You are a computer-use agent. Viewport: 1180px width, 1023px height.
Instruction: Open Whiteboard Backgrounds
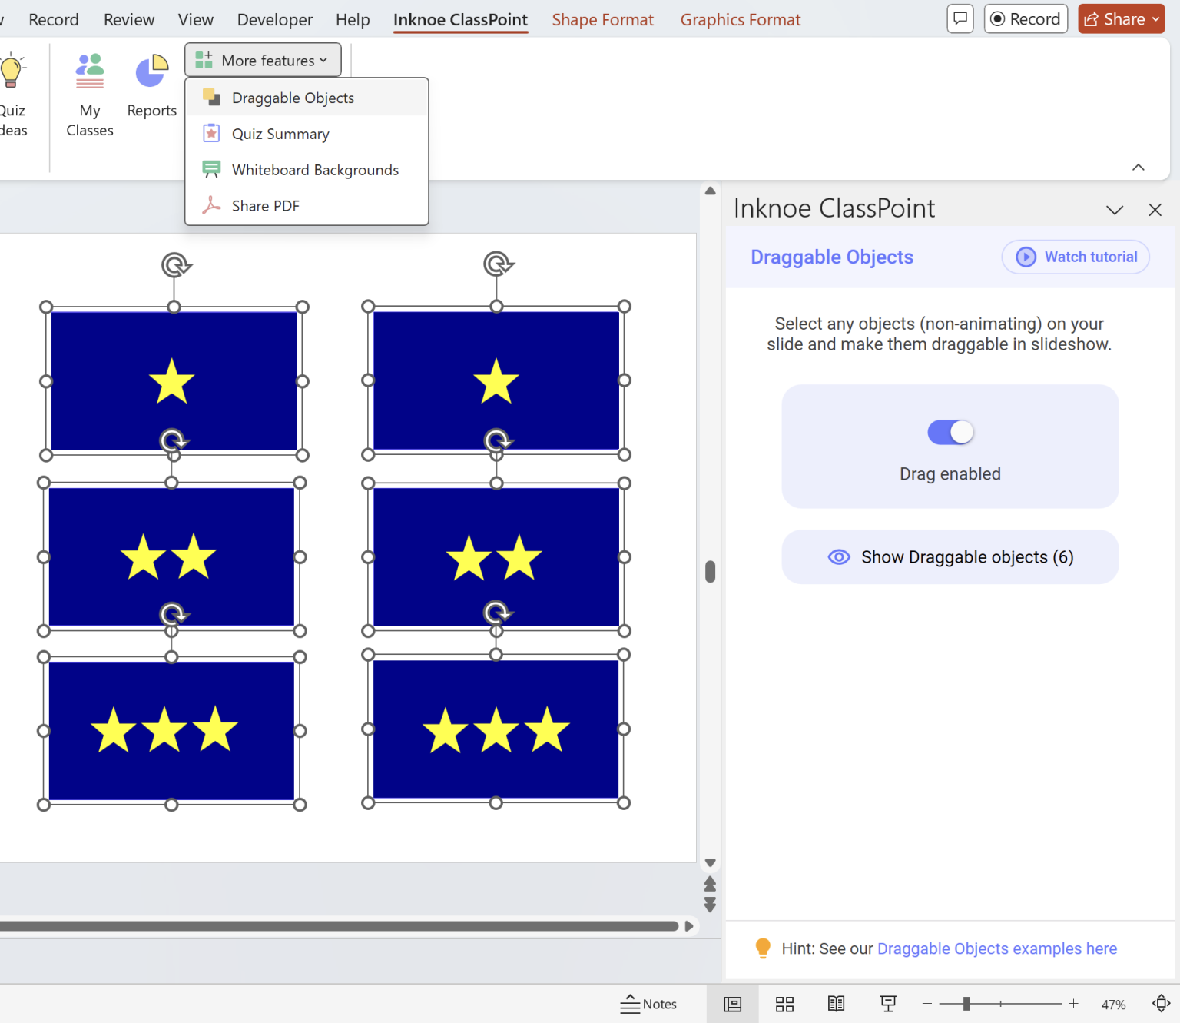tap(315, 169)
